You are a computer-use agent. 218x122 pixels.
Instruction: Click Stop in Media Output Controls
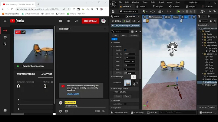127,96
